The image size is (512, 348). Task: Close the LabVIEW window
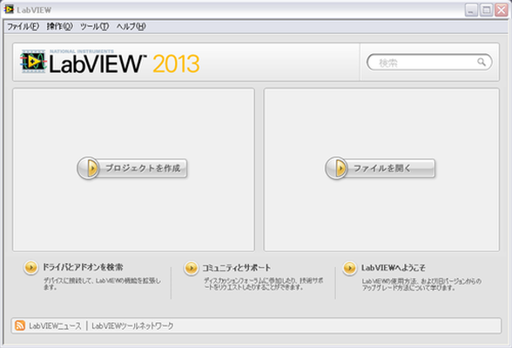click(x=502, y=10)
